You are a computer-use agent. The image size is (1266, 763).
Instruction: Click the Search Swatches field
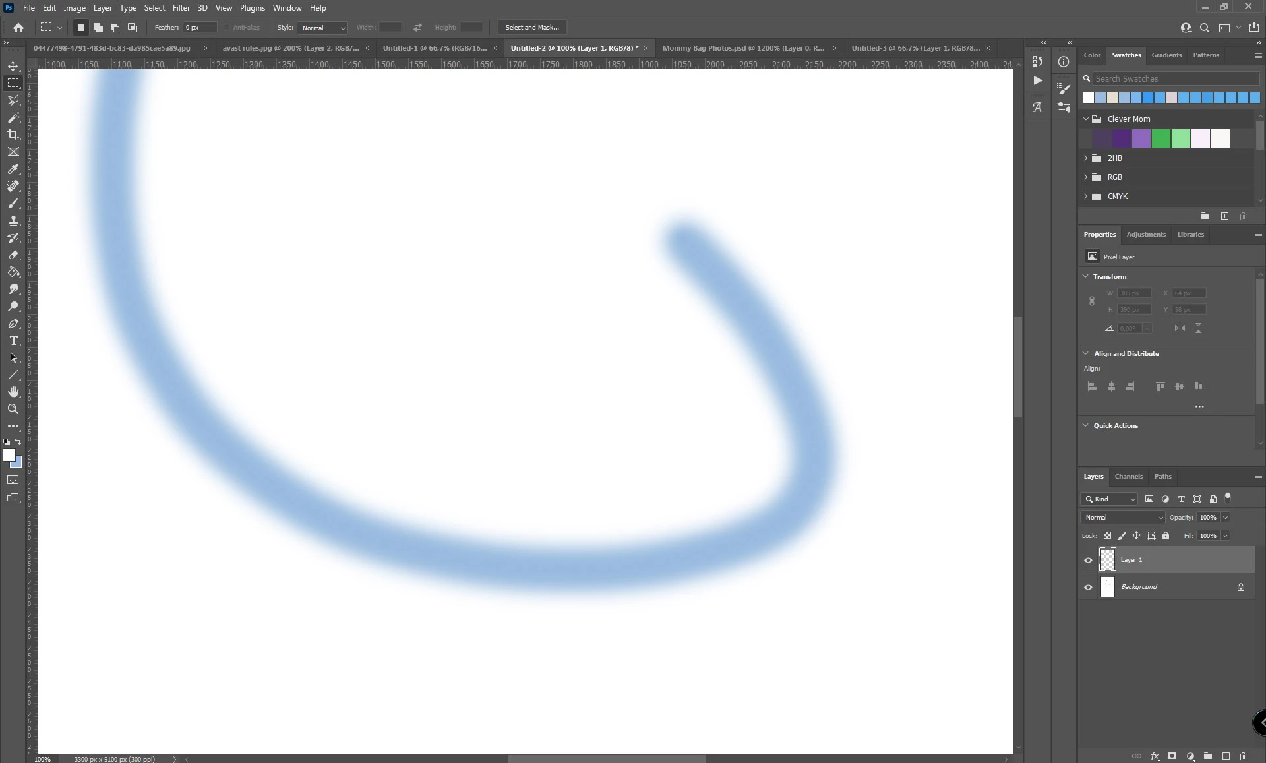pyautogui.click(x=1175, y=78)
